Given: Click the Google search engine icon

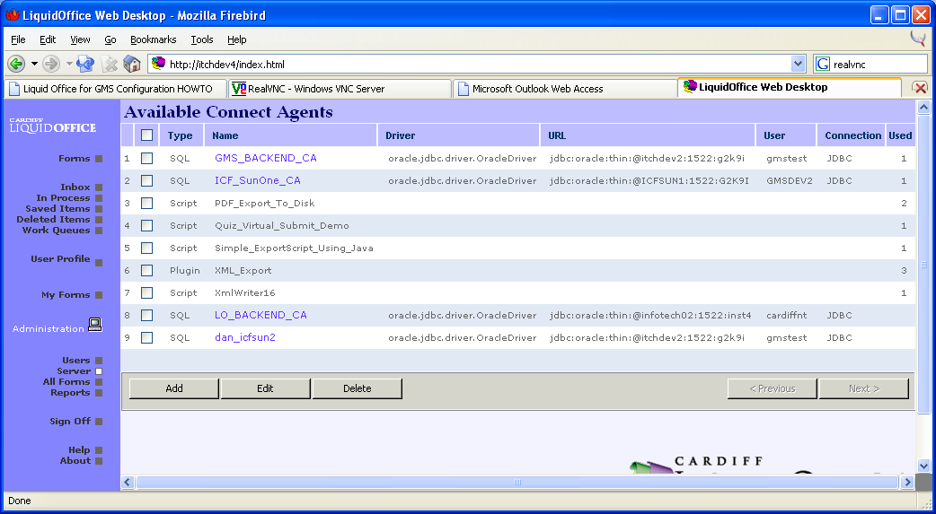Looking at the screenshot, I should pos(823,64).
